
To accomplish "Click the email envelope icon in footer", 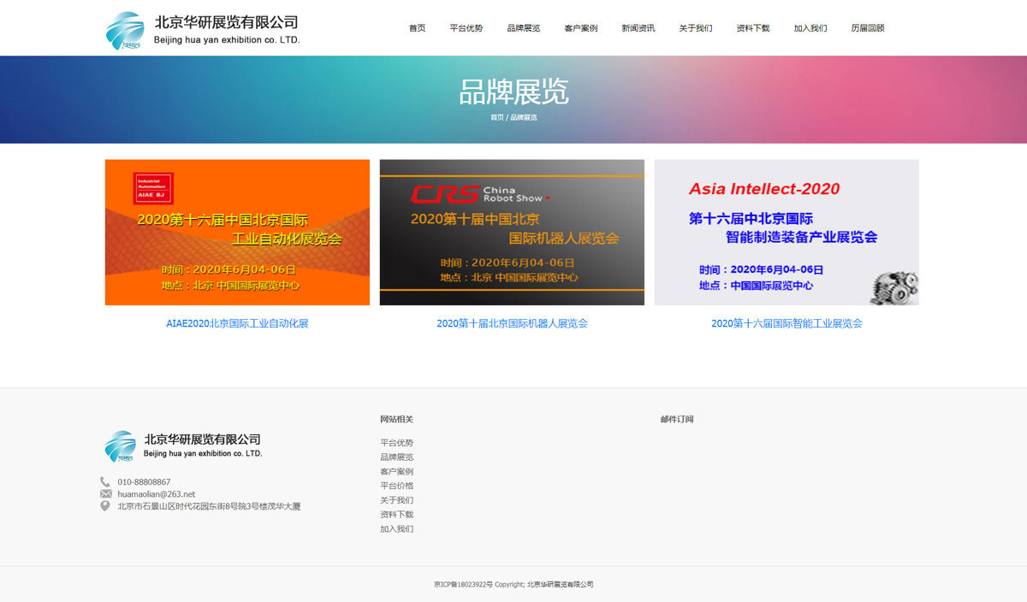I will pos(105,494).
